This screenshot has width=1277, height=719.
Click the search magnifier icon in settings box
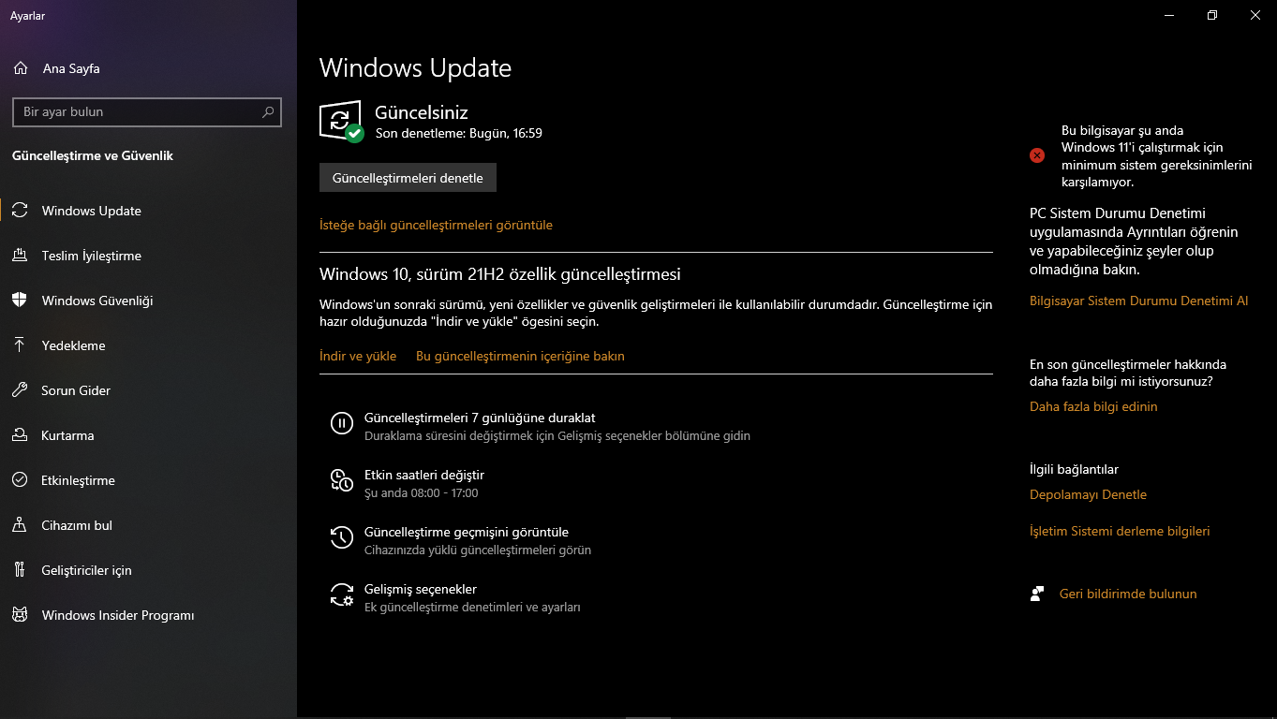tap(268, 111)
